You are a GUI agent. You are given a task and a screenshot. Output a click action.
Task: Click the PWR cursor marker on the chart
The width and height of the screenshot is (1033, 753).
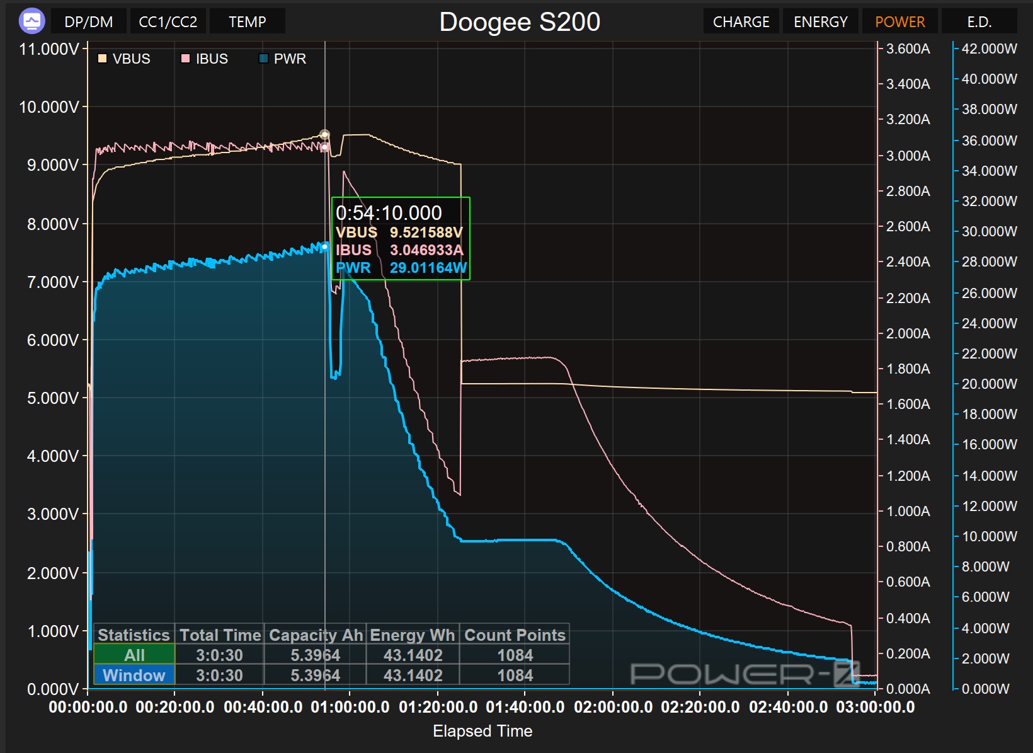pos(325,247)
